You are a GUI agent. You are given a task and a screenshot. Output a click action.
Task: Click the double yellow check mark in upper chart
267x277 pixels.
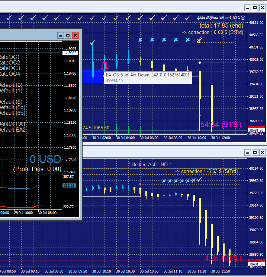pyautogui.click(x=199, y=40)
